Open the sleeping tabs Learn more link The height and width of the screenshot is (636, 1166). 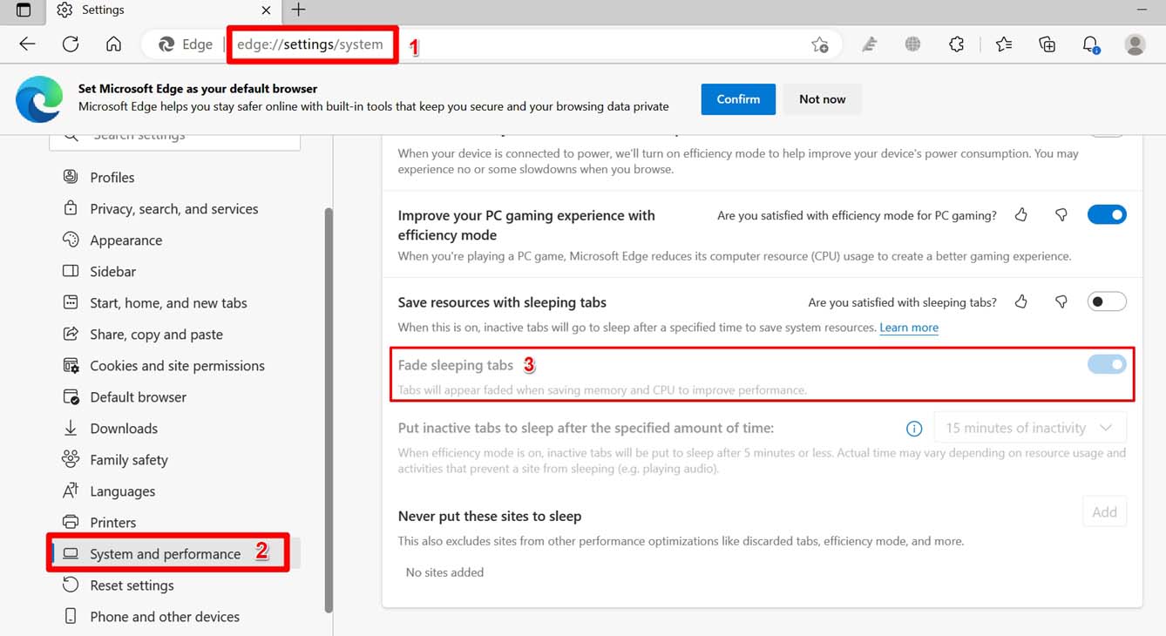click(909, 328)
